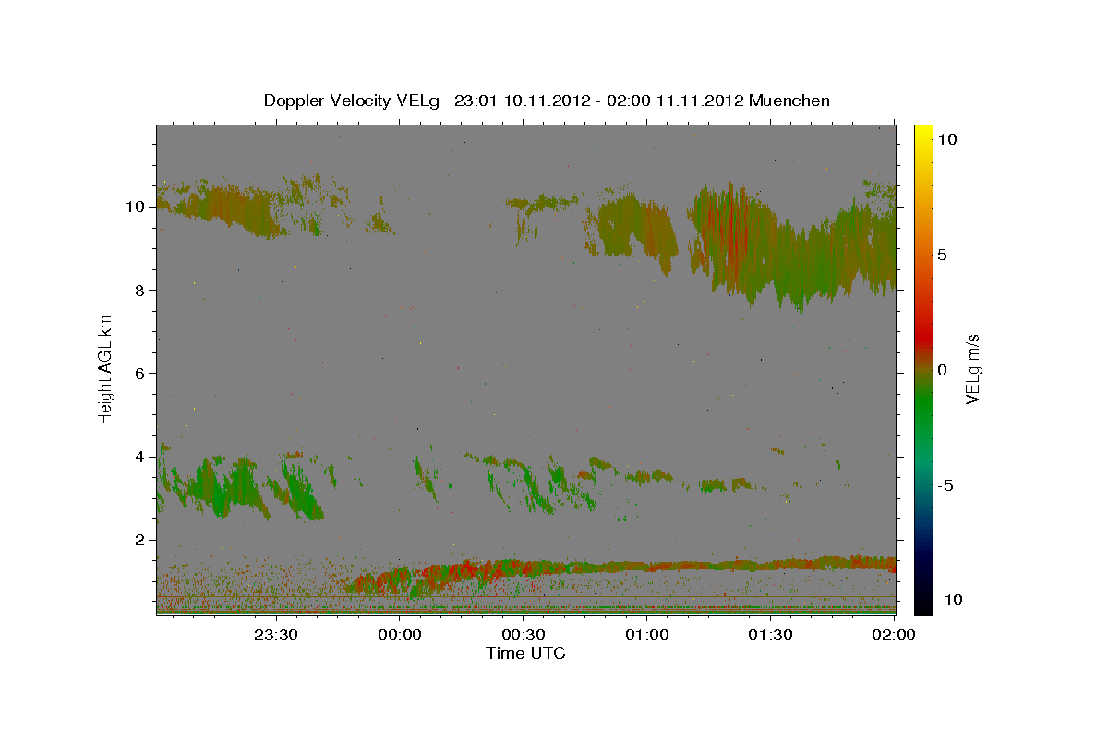This screenshot has height=738, width=1108.
Task: Click the height tick label 6
Action: coord(141,373)
